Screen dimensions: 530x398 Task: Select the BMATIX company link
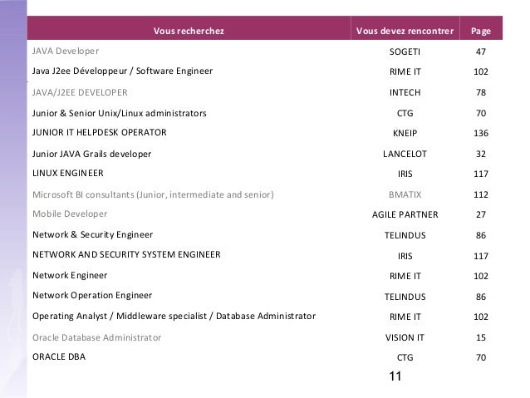tap(405, 194)
